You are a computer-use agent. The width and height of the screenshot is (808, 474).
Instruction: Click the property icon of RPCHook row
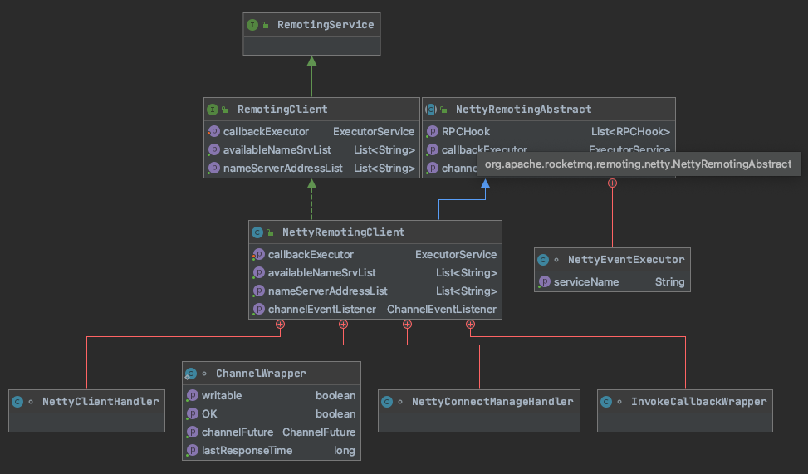click(433, 131)
